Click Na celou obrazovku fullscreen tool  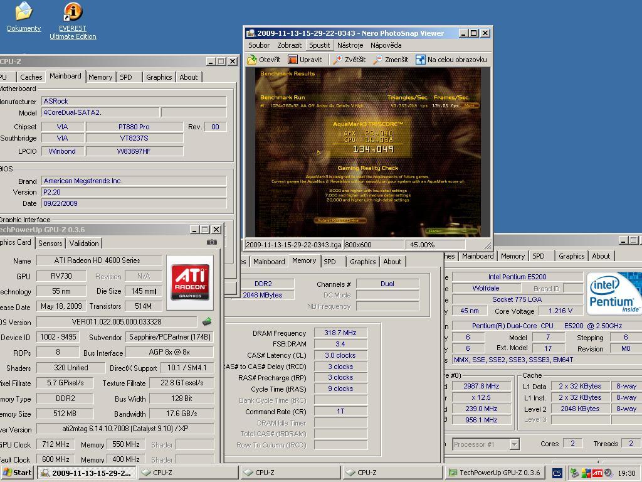click(451, 60)
